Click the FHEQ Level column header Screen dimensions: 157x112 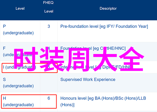(49, 7)
